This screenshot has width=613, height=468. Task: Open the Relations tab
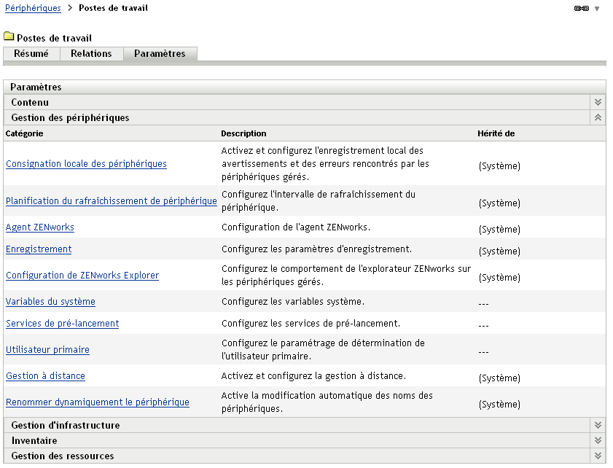(91, 53)
